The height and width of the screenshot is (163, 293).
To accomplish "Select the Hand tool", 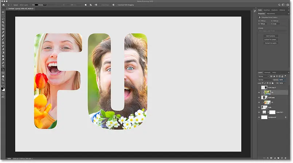I will pos(3,77).
